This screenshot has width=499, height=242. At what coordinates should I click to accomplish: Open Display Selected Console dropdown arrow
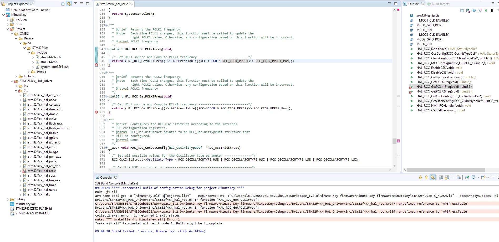click(478, 177)
